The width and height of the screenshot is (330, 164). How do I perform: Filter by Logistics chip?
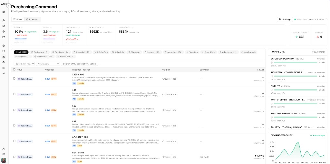(23, 56)
